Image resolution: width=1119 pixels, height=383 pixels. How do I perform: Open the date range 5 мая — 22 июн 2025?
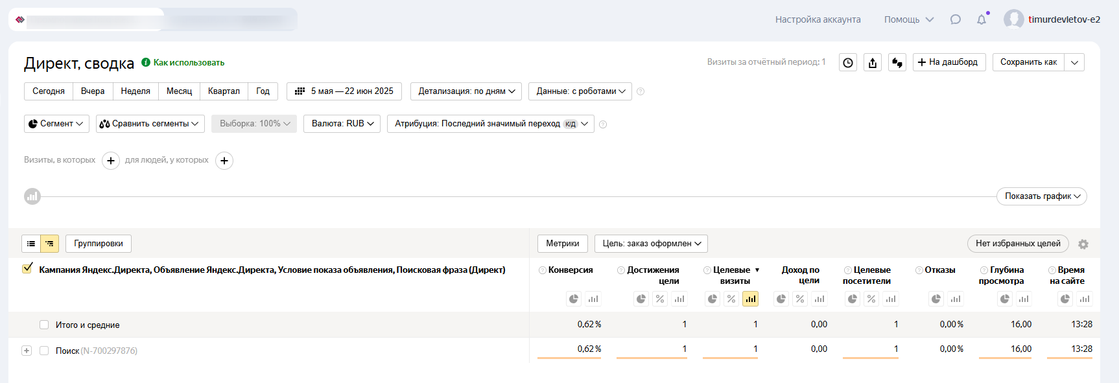344,91
